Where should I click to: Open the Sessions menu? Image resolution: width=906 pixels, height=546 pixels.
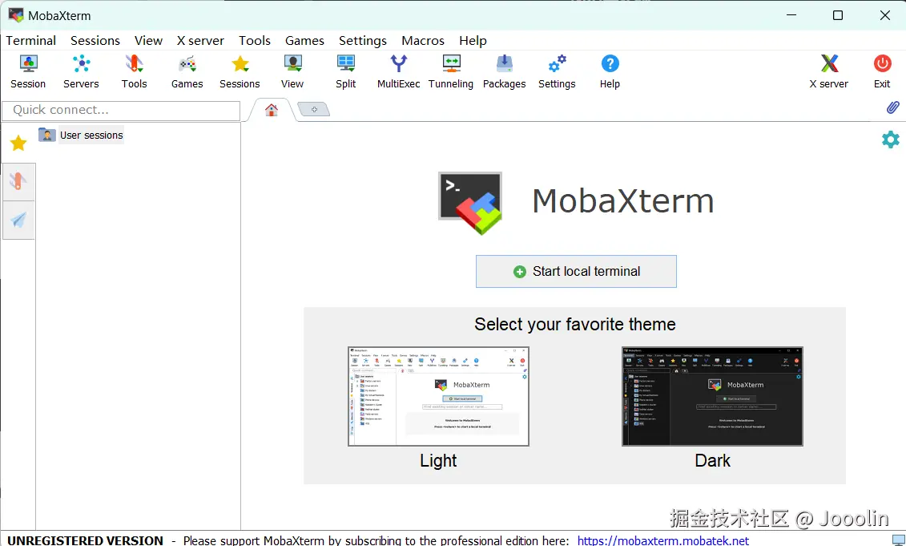[95, 40]
